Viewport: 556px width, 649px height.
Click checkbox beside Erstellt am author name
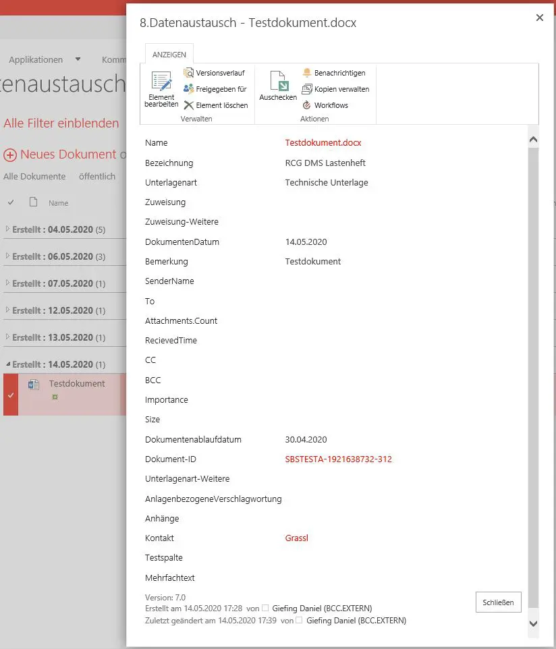tap(264, 608)
